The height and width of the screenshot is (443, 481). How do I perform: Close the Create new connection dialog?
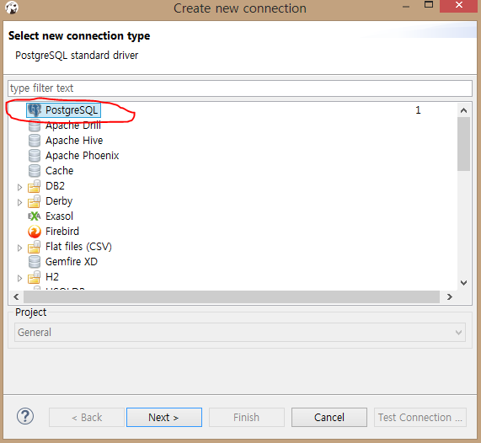point(459,5)
